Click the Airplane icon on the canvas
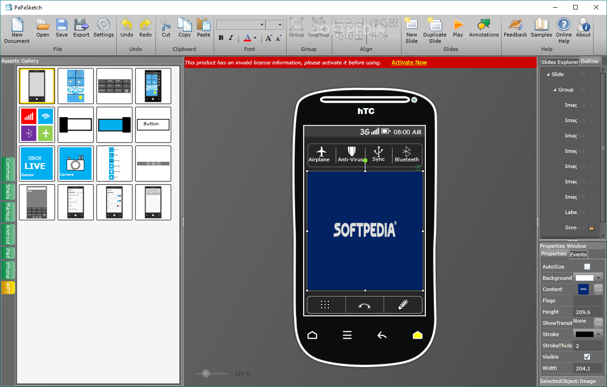 pyautogui.click(x=321, y=150)
